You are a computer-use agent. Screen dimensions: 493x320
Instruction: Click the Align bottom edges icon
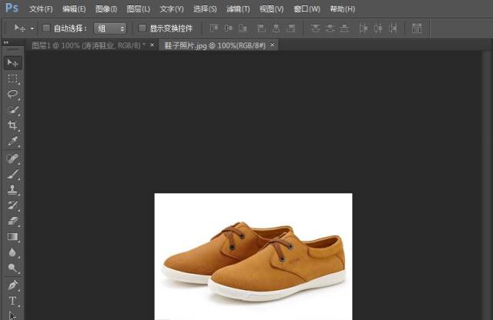point(243,28)
